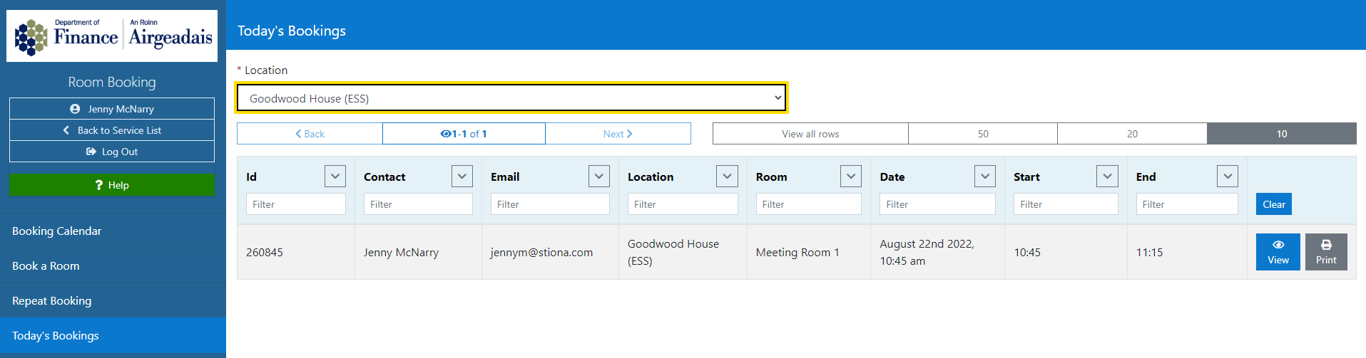This screenshot has height=358, width=1366.
Task: Expand Date column sort dropdown
Action: pyautogui.click(x=984, y=177)
